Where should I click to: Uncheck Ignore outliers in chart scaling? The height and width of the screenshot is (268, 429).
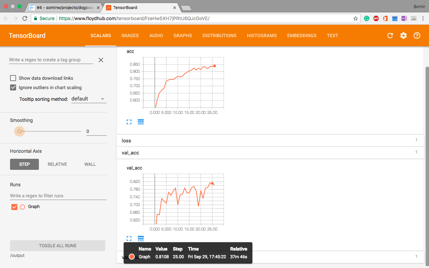pos(13,87)
